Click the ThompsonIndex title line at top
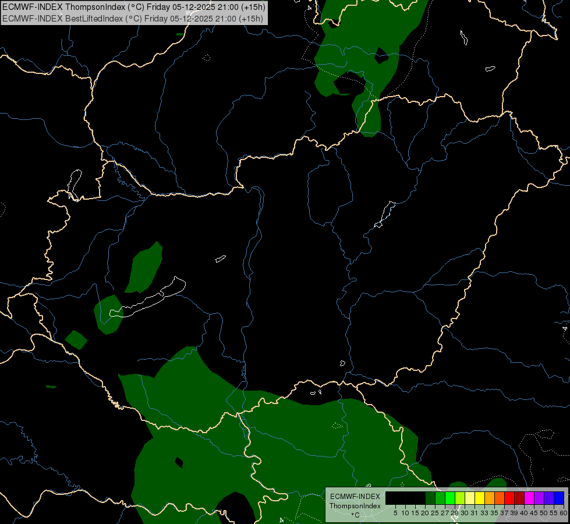Screen dimensions: 570x524 click(x=134, y=6)
